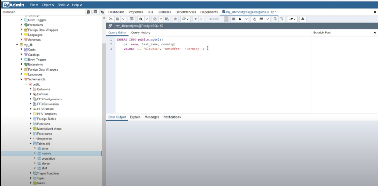This screenshot has height=186, width=378.
Task: Click the Download as CSV icon
Action: click(303, 19)
